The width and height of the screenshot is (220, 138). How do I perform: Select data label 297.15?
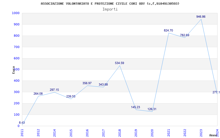tap(54, 90)
